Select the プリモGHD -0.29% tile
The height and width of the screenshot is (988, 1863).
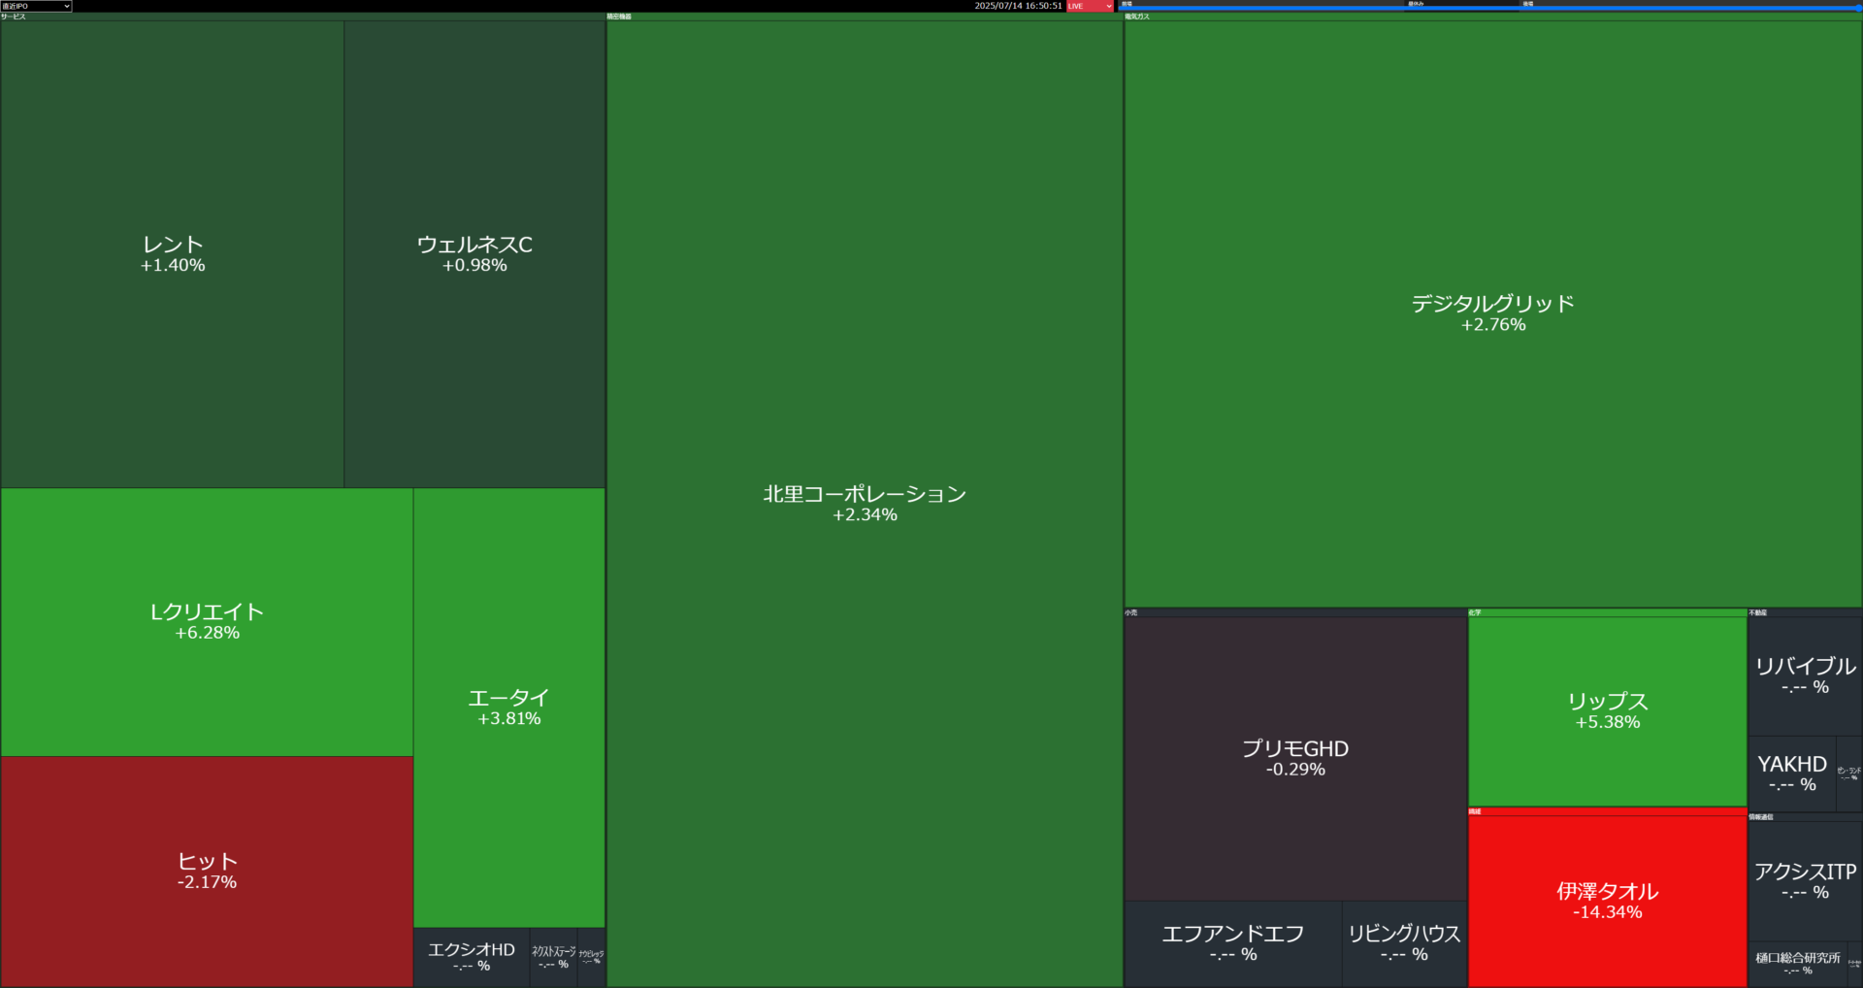1295,758
